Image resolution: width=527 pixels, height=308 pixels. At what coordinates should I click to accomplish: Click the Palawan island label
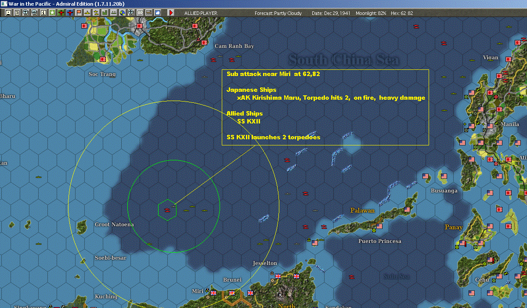[x=362, y=210]
